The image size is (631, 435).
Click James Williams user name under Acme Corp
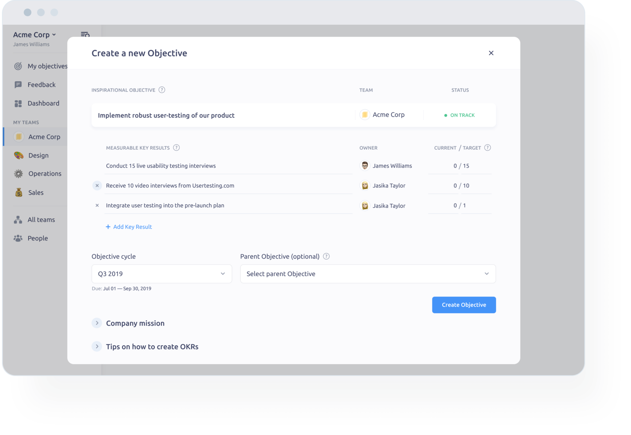[x=31, y=44]
